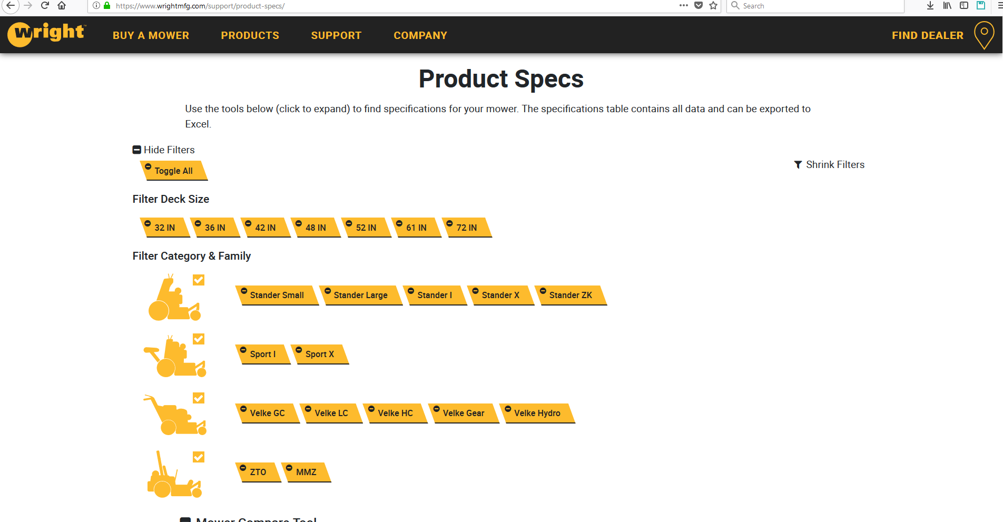This screenshot has width=1003, height=522.
Task: Click the teal save extension icon
Action: click(981, 5)
